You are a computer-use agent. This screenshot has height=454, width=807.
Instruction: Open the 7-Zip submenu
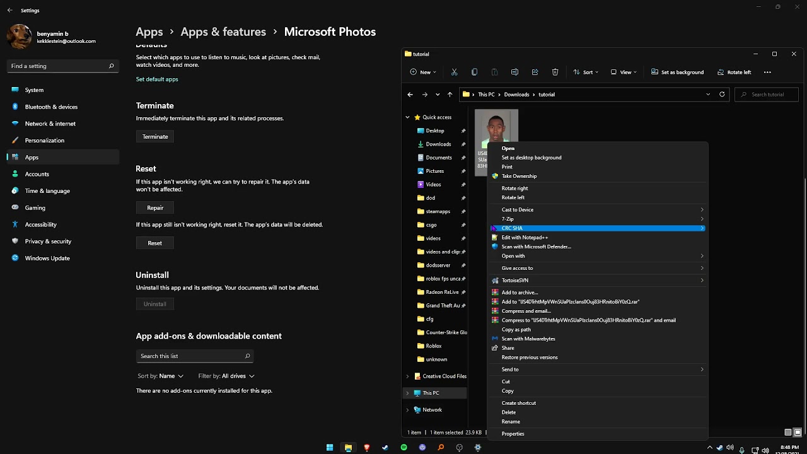[x=598, y=219]
